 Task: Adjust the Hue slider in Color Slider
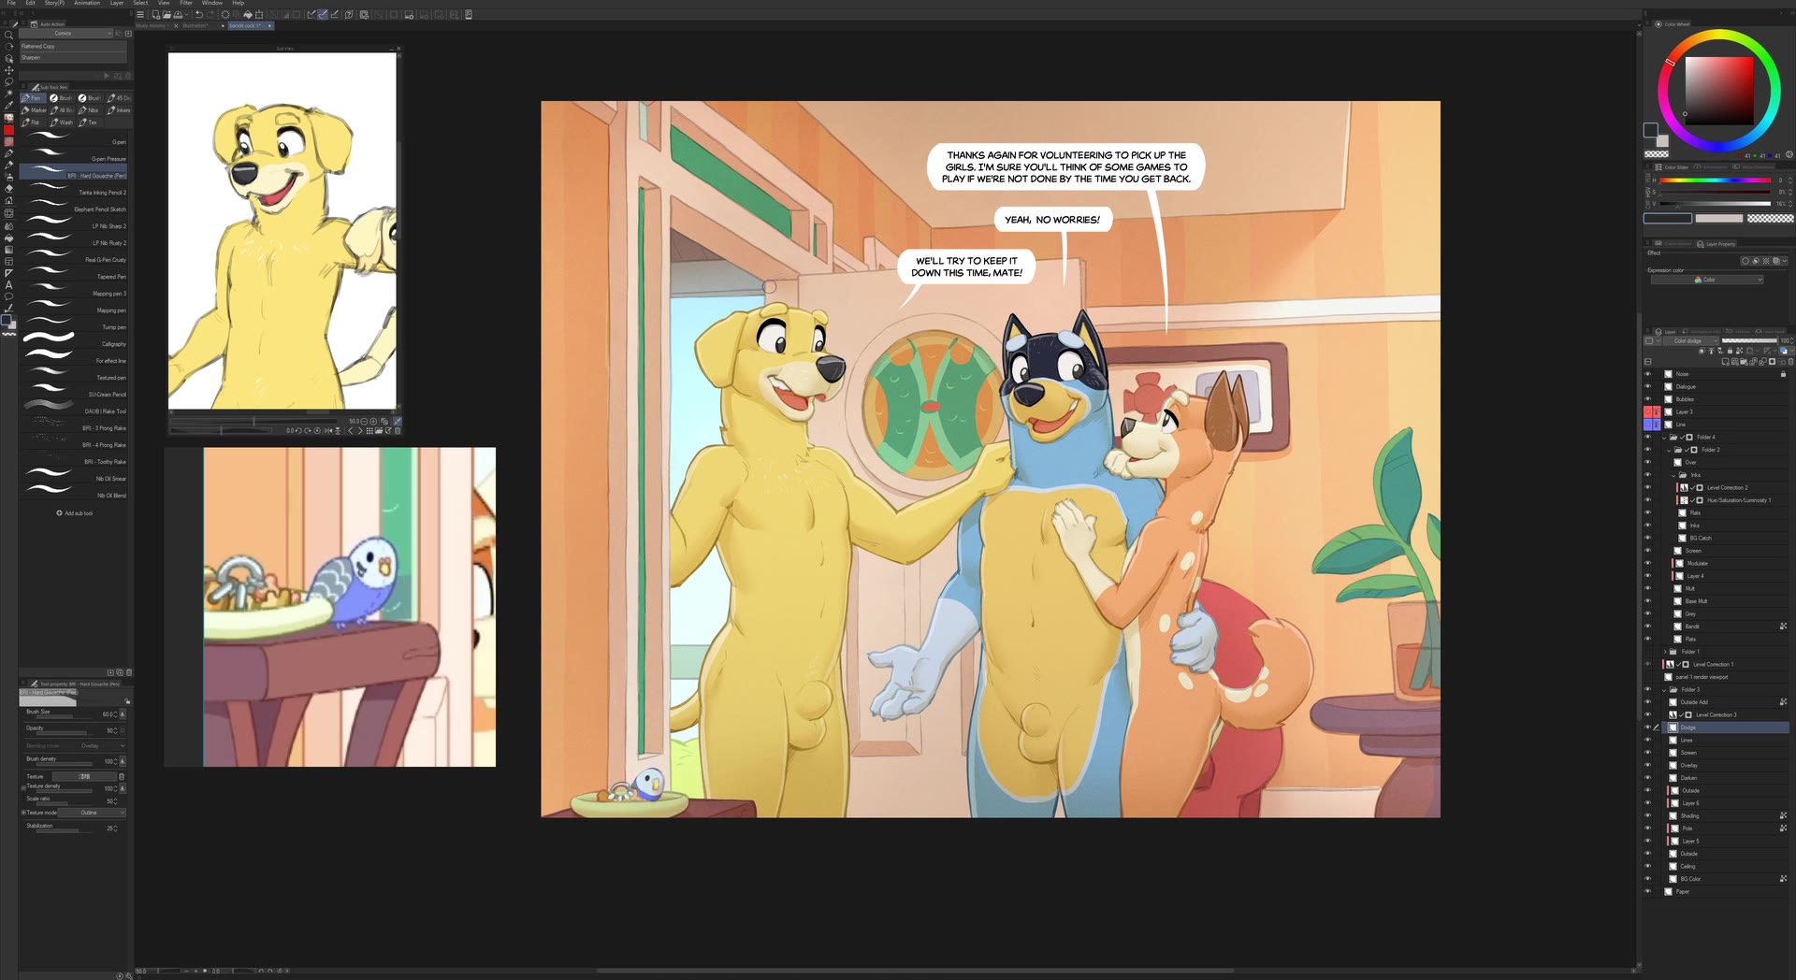[x=1716, y=180]
